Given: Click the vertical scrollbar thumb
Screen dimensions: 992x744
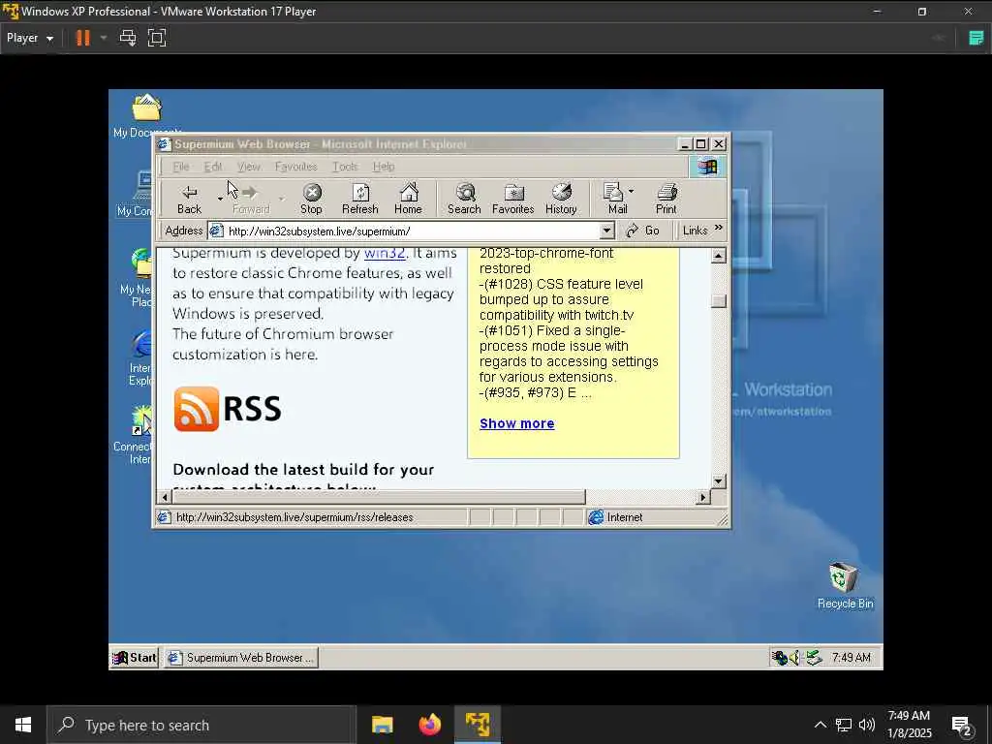Looking at the screenshot, I should [718, 301].
